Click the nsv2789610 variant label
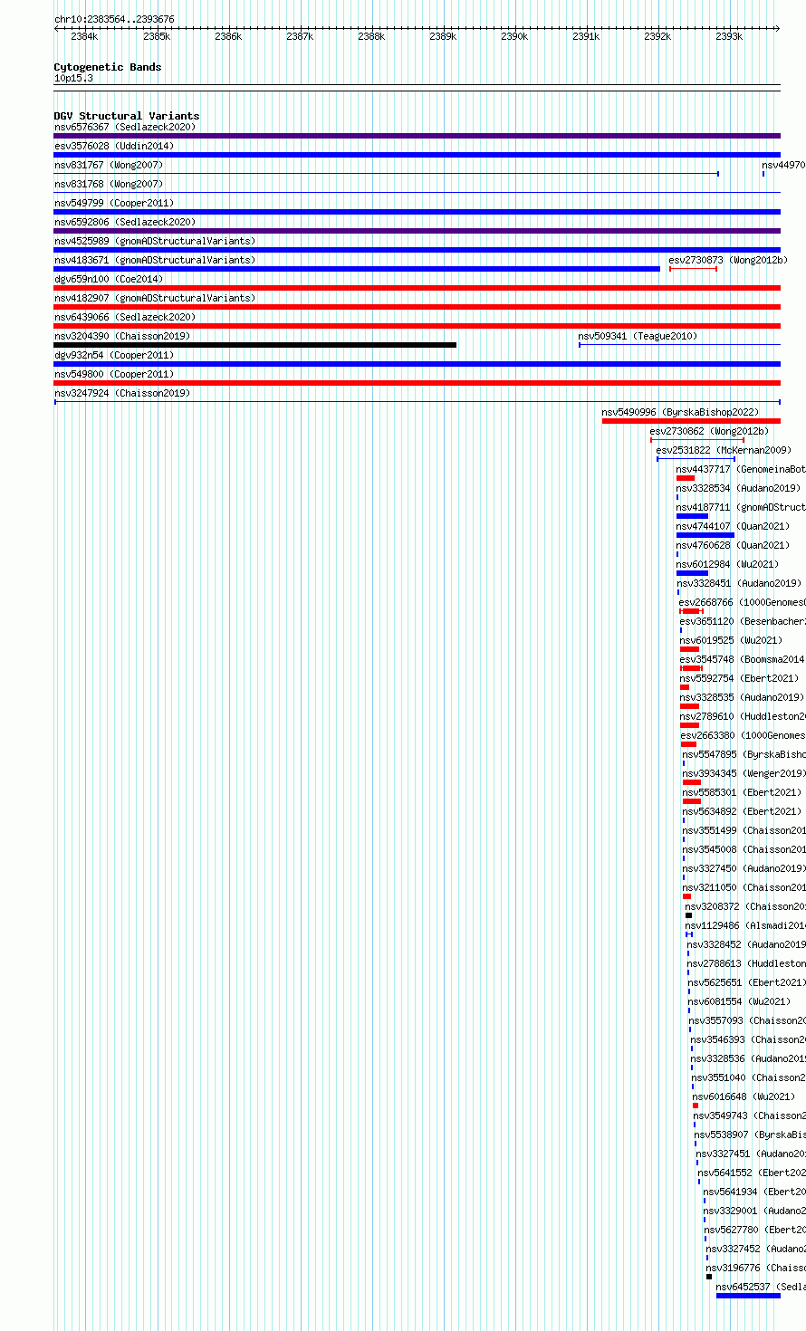This screenshot has height=1331, width=806. click(743, 716)
